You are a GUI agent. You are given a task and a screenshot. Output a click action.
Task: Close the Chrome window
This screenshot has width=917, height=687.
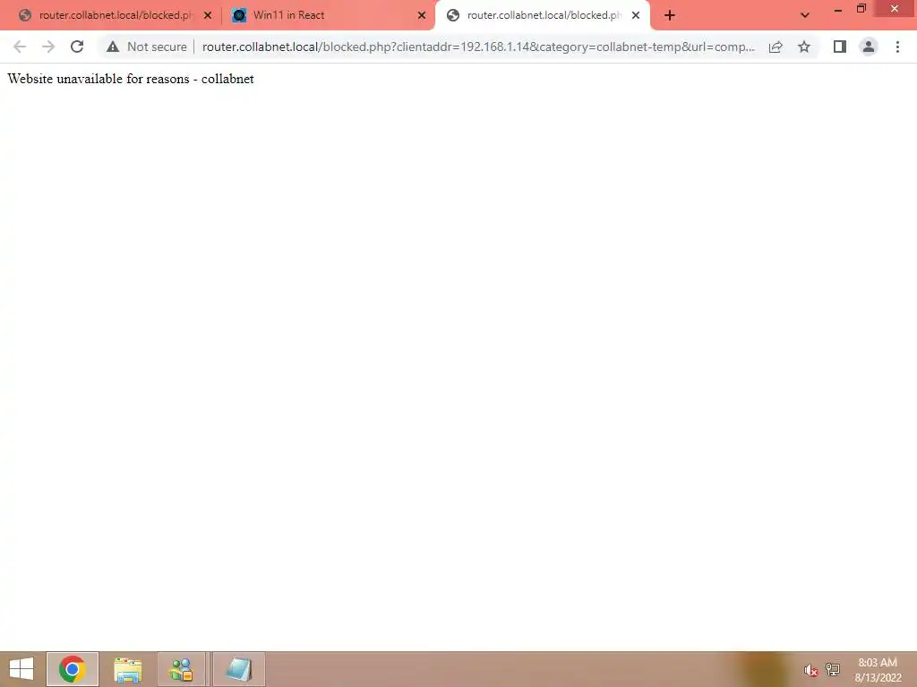[895, 8]
